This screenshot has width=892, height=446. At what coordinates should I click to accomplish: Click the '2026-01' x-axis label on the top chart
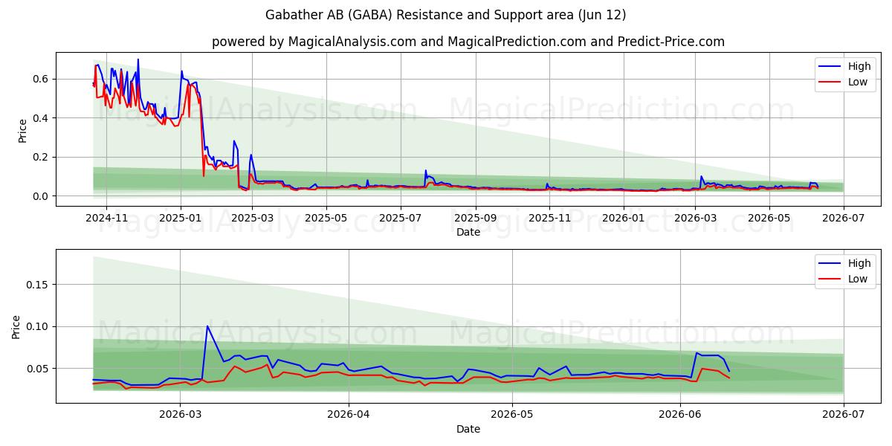pos(624,218)
